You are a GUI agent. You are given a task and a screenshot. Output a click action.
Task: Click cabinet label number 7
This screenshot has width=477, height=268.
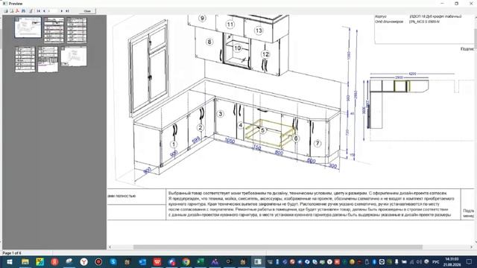pos(318,144)
